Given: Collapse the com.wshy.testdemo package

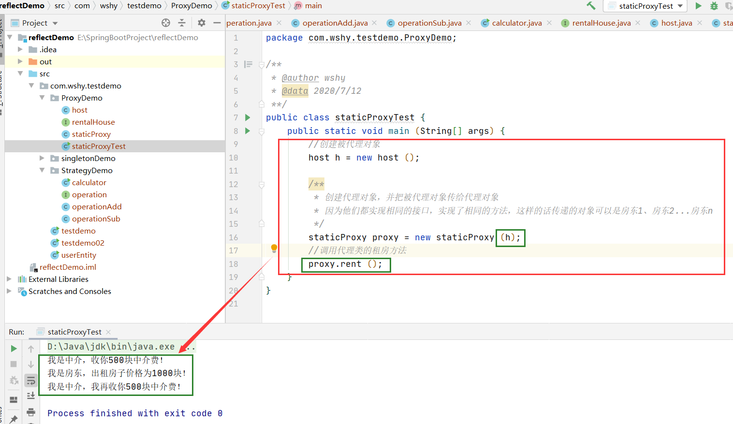Looking at the screenshot, I should 31,86.
